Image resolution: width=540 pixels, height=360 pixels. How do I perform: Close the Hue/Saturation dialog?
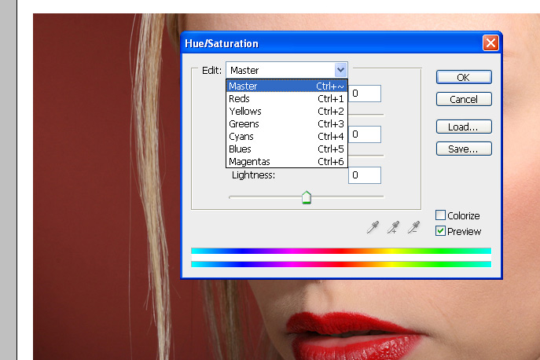pyautogui.click(x=490, y=43)
